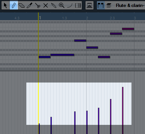Click ruler position 1.3
Viewport: 145px width, 134px height.
click(65, 18)
